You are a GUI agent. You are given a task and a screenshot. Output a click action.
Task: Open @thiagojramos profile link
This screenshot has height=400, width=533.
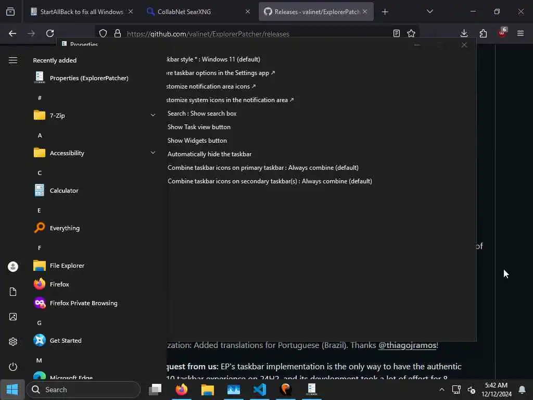click(x=407, y=345)
